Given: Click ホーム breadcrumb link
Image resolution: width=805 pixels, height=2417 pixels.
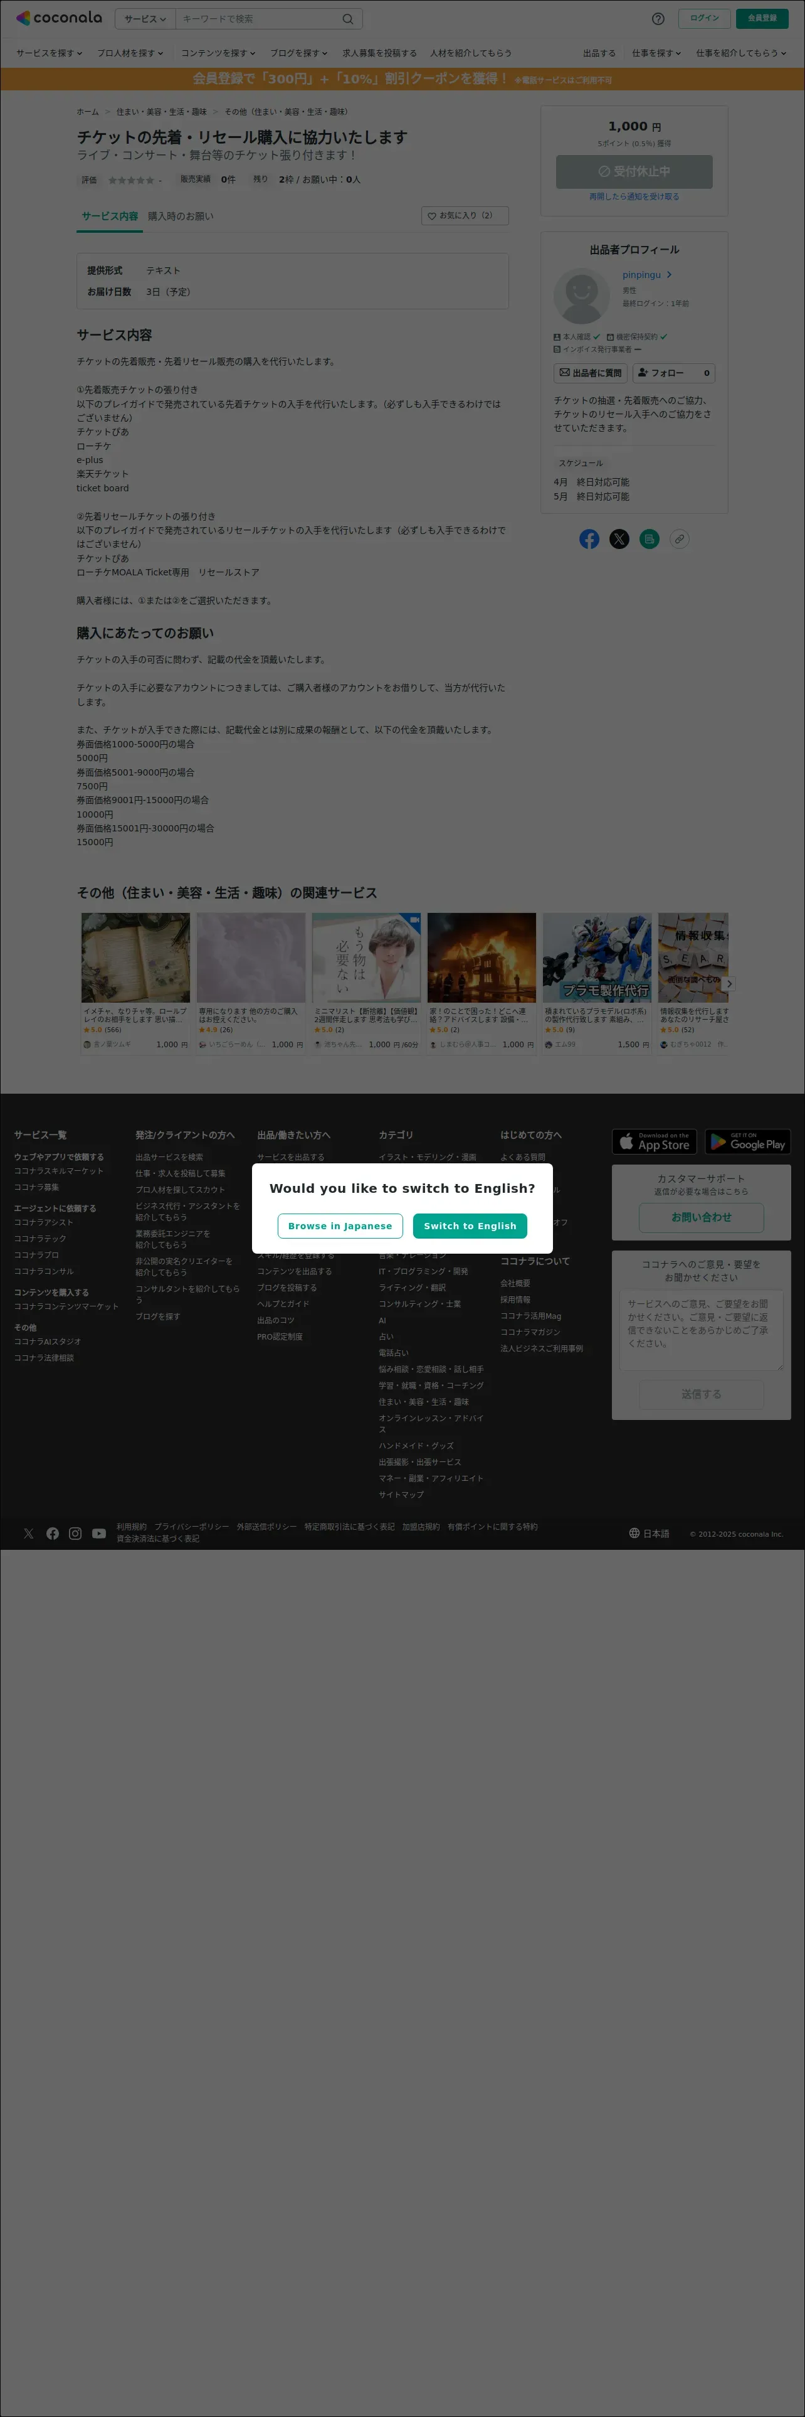Looking at the screenshot, I should pyautogui.click(x=87, y=112).
